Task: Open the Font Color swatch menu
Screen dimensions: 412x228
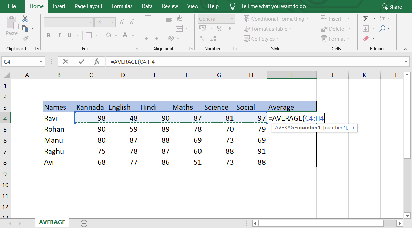Action: (x=133, y=35)
